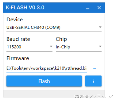Click empty title bar area beside minimize
Screen dimensions: 117x101
65,8
